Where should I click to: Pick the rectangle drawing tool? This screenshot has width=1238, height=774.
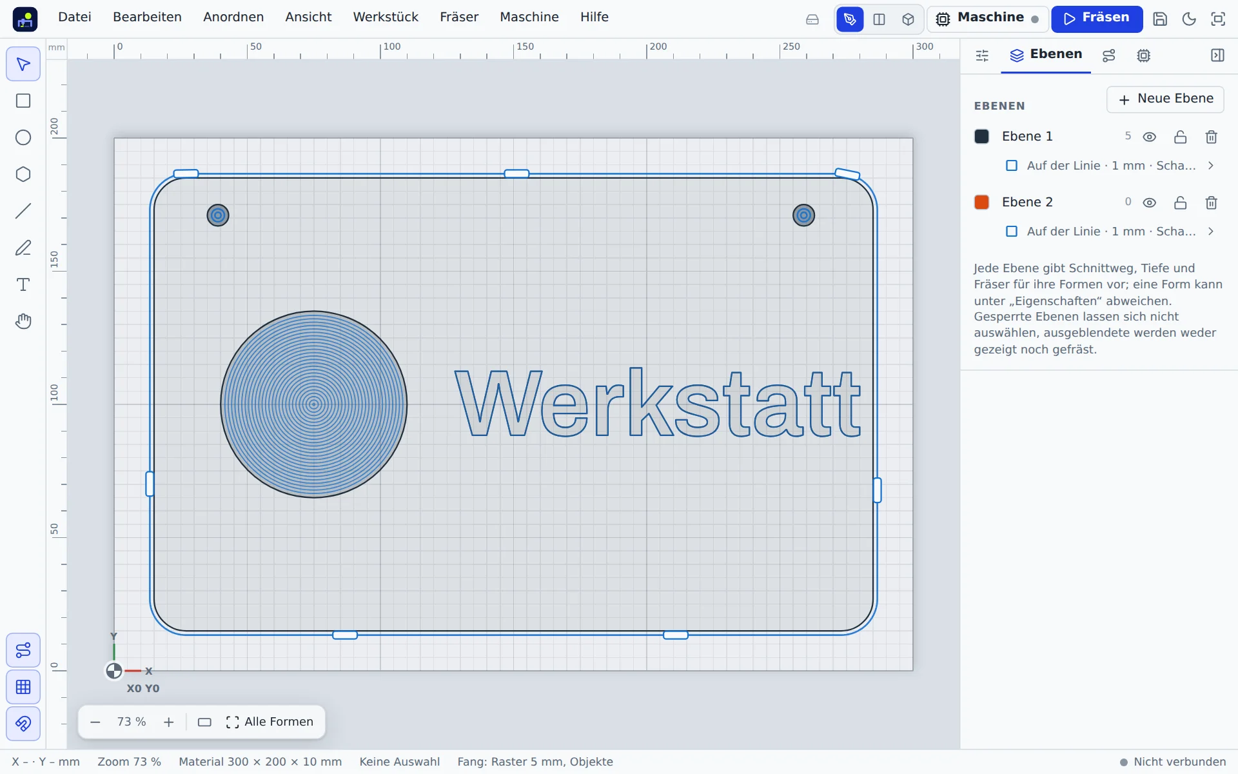(23, 101)
